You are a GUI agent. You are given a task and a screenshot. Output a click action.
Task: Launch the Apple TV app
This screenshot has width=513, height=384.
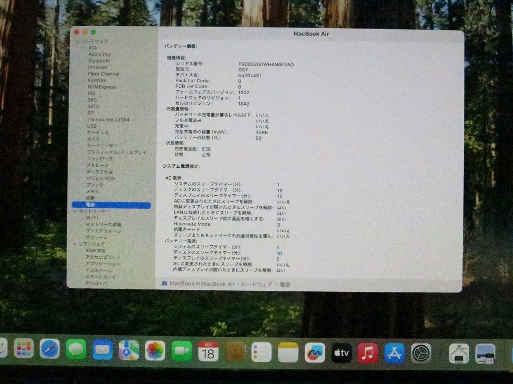(341, 353)
